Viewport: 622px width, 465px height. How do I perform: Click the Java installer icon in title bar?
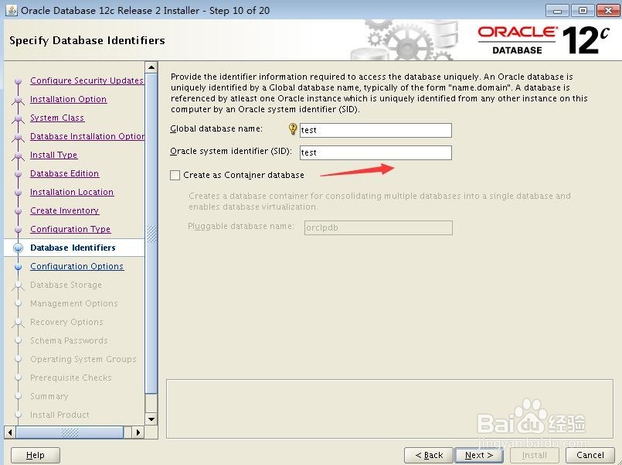click(x=11, y=10)
